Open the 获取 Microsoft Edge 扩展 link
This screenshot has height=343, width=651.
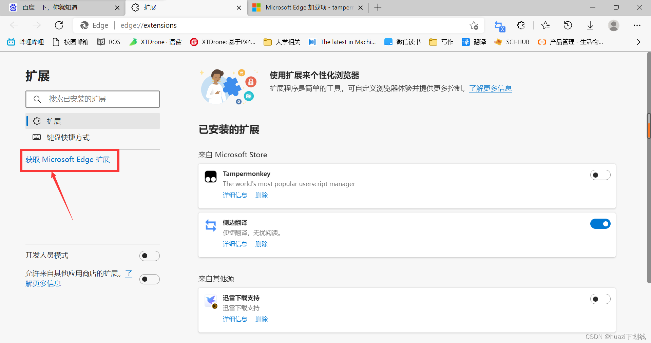[67, 159]
